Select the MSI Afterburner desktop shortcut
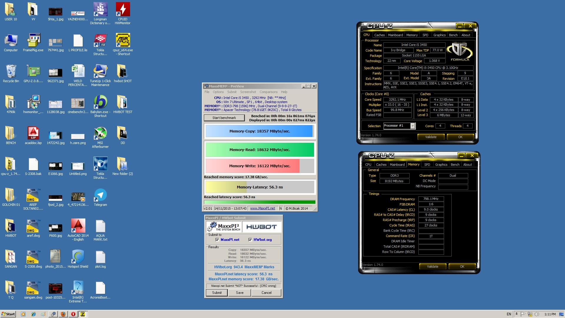This screenshot has height=318, width=565. tap(100, 137)
